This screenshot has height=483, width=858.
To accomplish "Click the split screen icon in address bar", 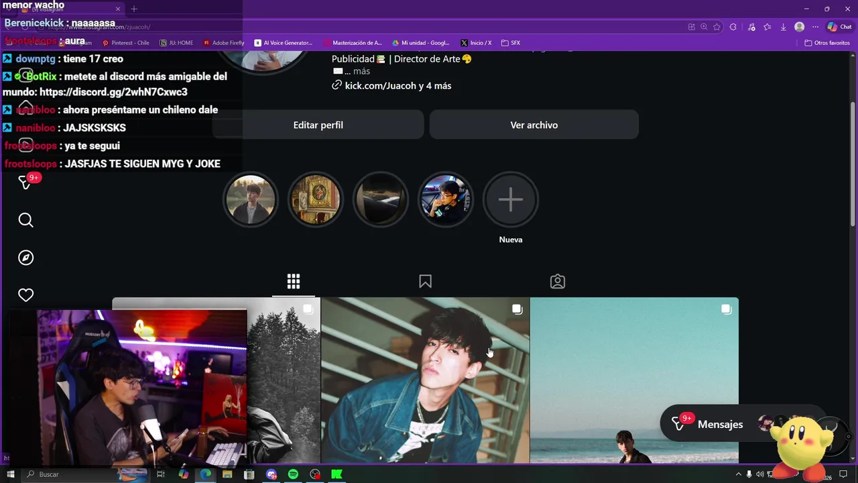I will coord(691,27).
